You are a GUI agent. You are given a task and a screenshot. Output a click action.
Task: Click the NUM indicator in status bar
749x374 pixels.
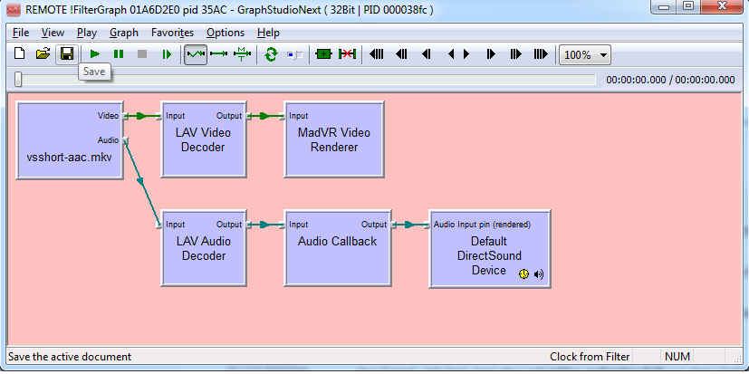pyautogui.click(x=677, y=356)
